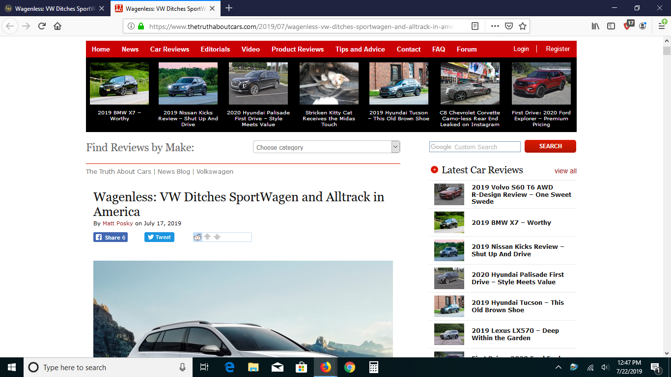
Task: Open the C8 Chevrolet Corvette thumbnail
Action: (x=470, y=83)
